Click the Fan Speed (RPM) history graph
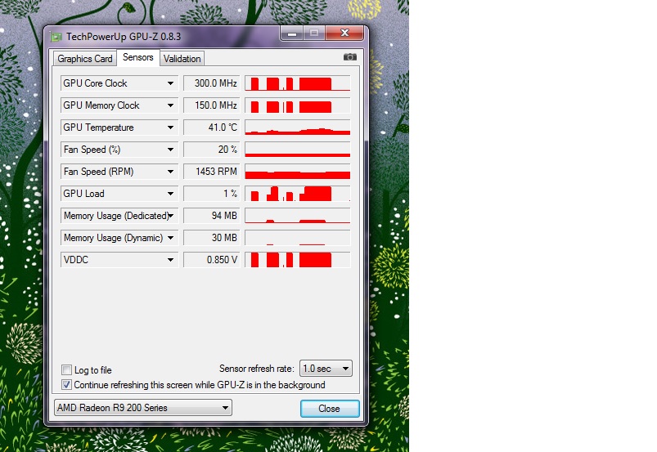The width and height of the screenshot is (657, 452). click(x=298, y=172)
